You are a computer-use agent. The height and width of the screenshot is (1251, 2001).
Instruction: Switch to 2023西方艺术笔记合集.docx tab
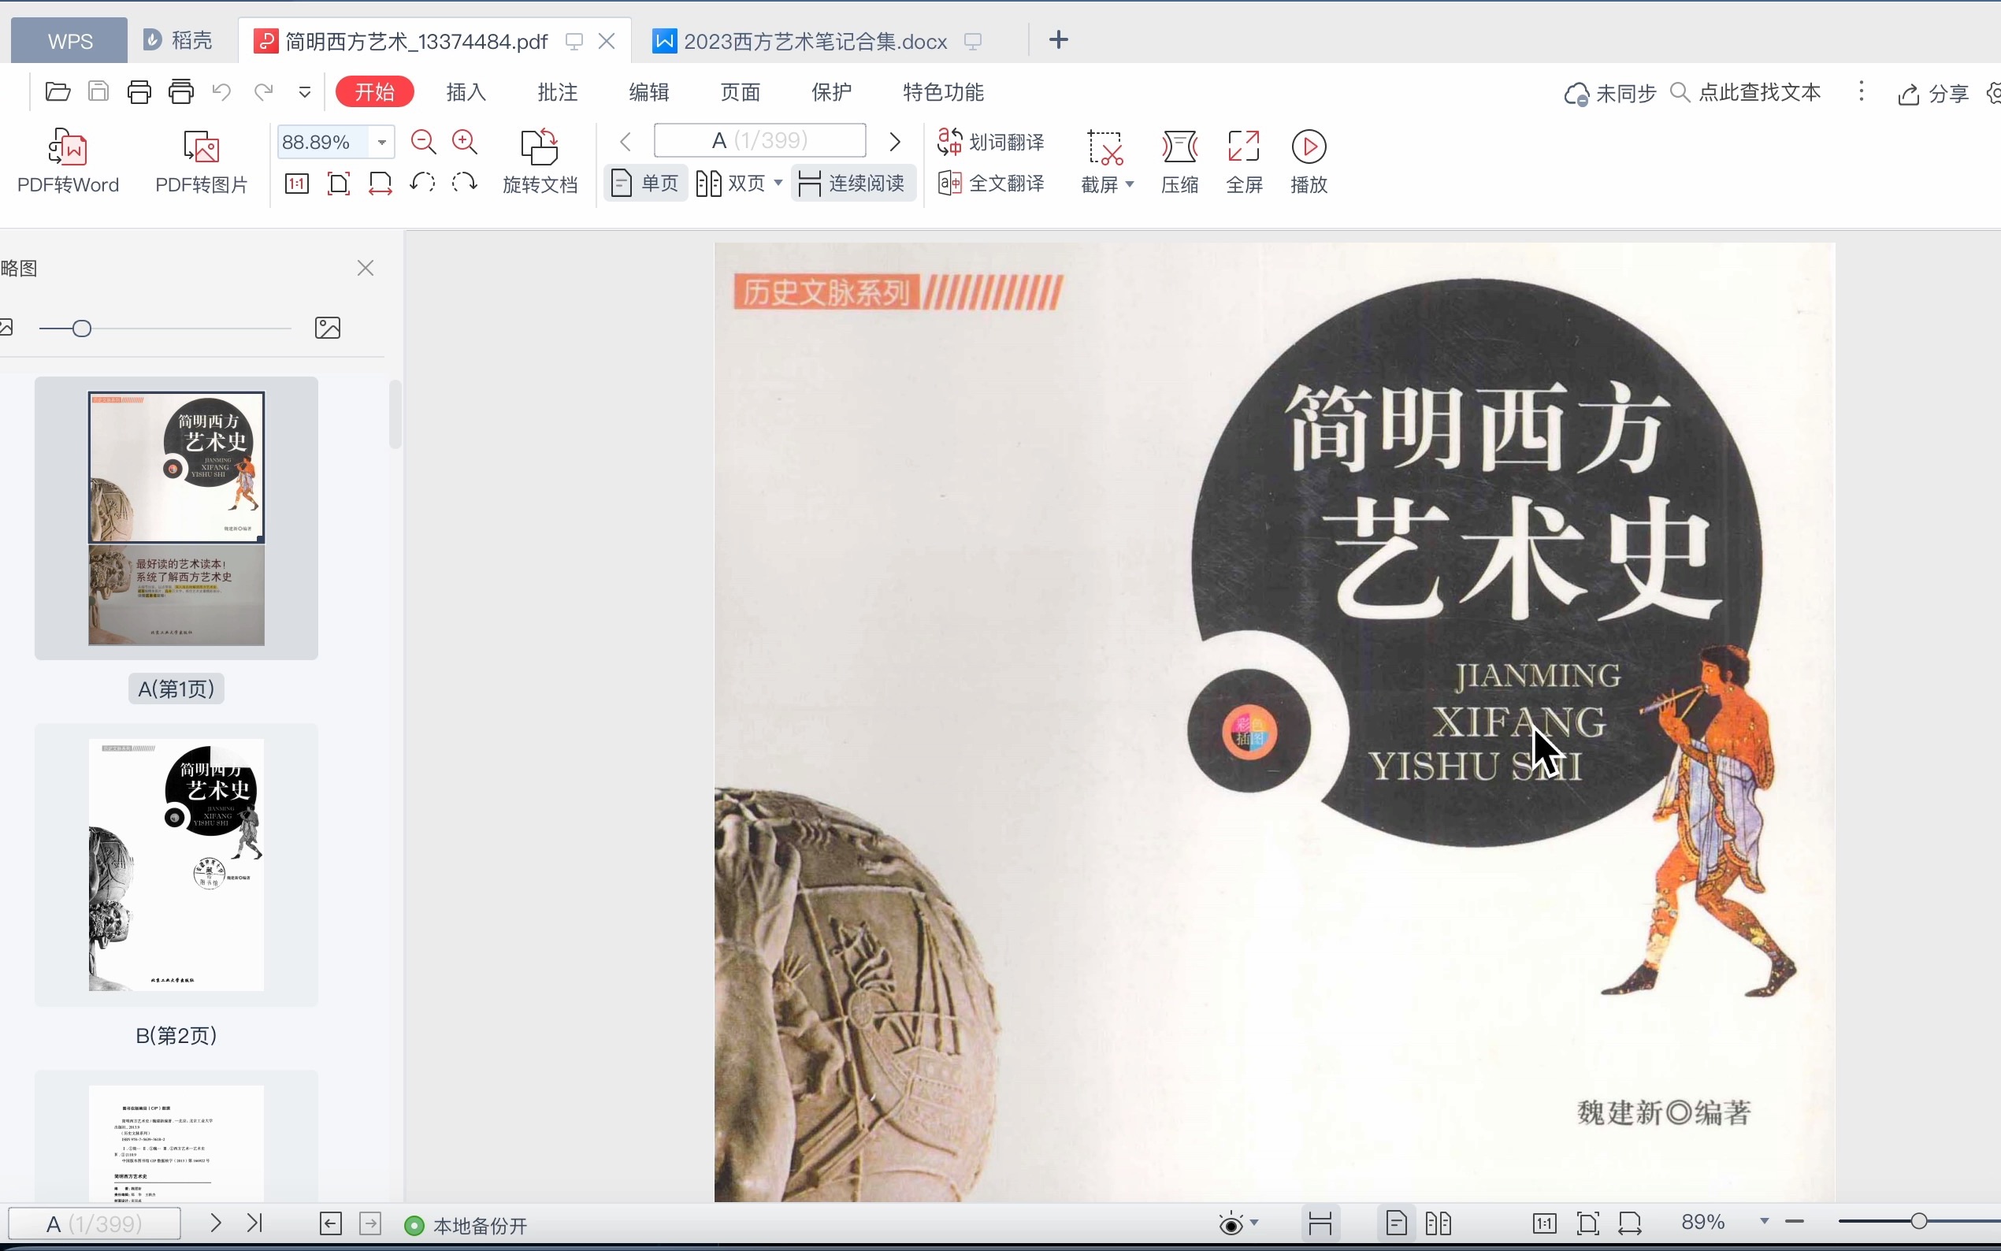(x=815, y=42)
